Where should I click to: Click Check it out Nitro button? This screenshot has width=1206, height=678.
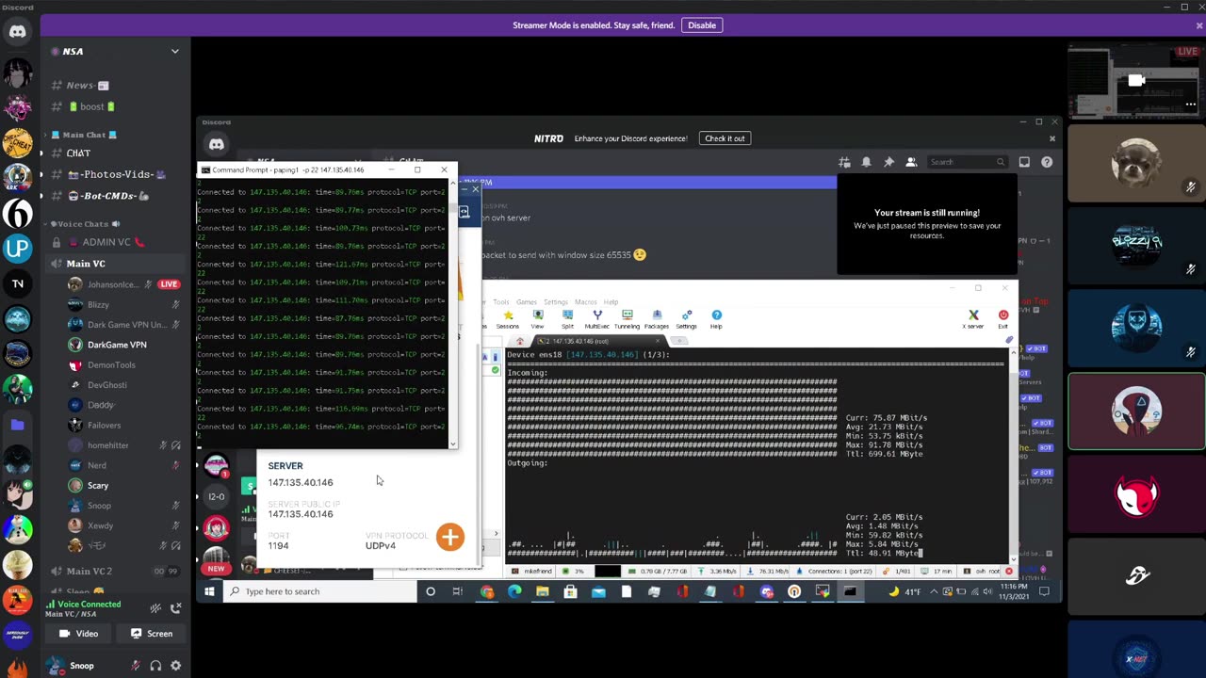pyautogui.click(x=725, y=138)
